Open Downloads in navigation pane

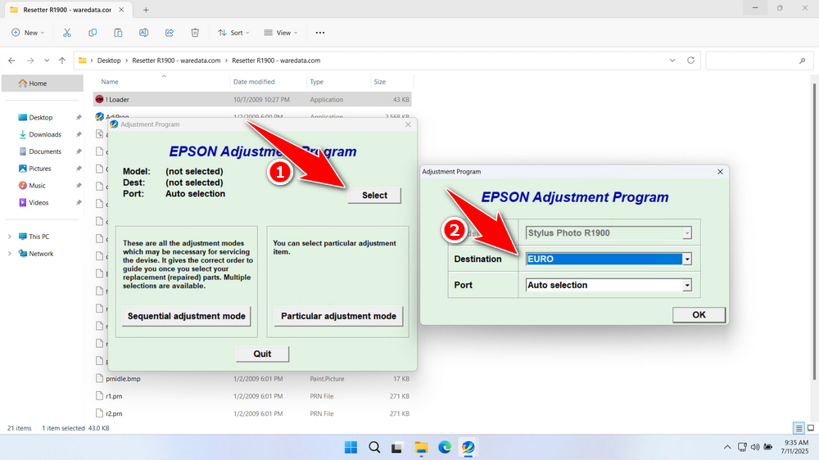[45, 135]
